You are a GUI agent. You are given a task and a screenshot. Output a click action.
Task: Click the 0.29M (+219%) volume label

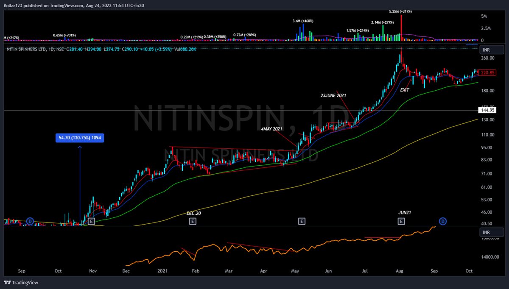click(x=191, y=37)
